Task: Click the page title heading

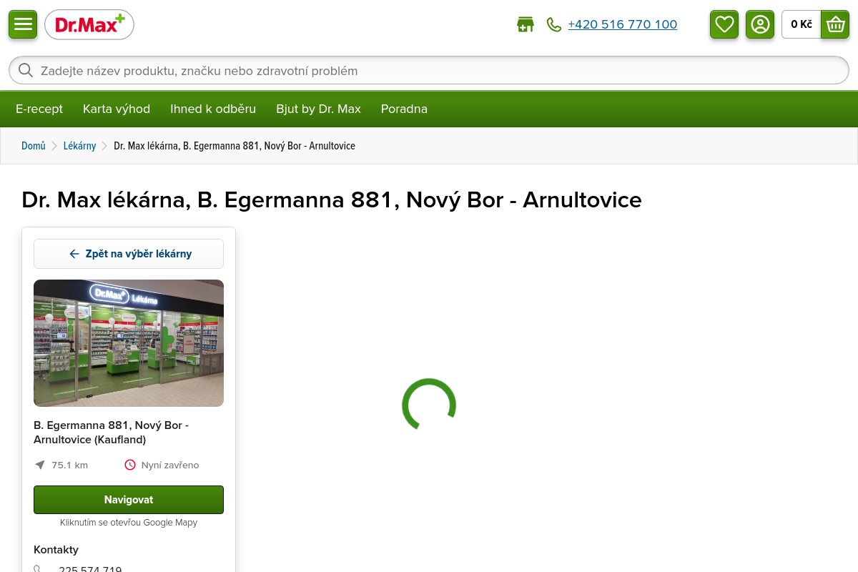Action: 332,199
